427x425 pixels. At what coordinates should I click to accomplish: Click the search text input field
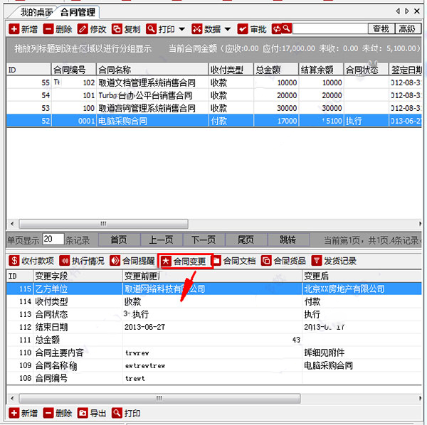(330, 28)
